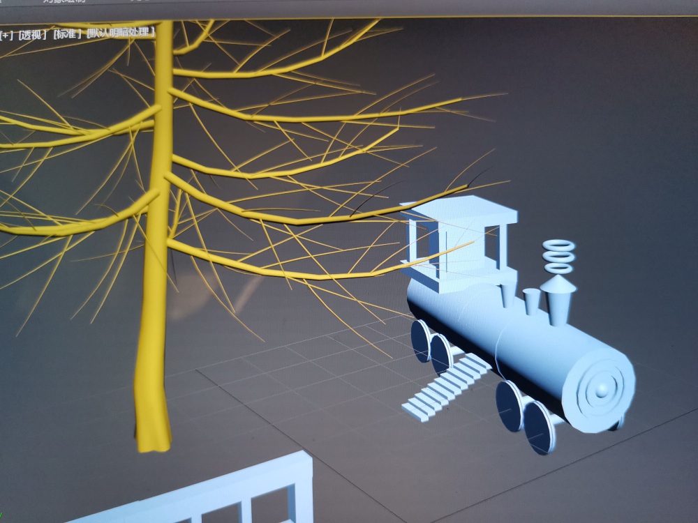698x523 pixels.
Task: Select the rear-most train wheel
Action: pyautogui.click(x=420, y=340)
